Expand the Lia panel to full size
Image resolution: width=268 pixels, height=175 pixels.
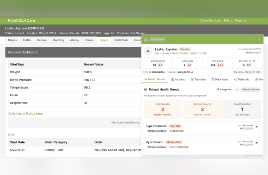(x=254, y=40)
